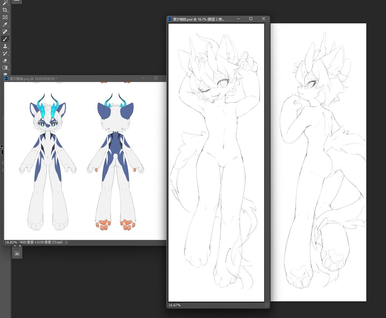386x318 pixels.
Task: Click the back-pose sketch canvas on the right
Action: point(318,163)
